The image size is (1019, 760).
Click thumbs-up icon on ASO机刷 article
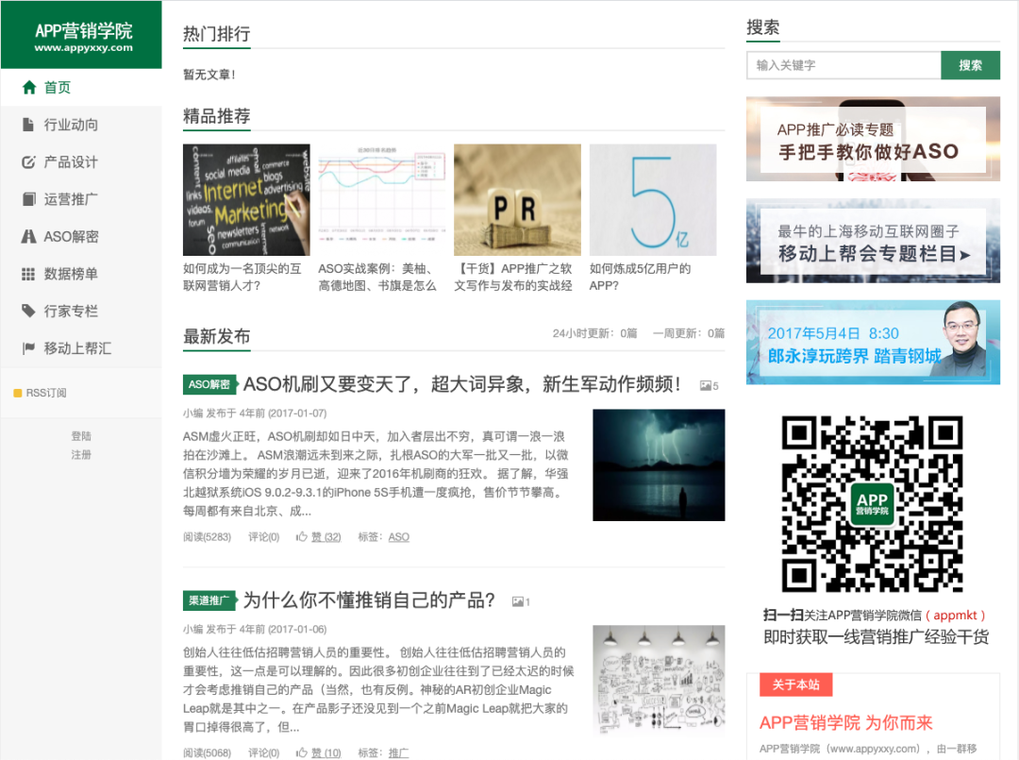click(302, 536)
